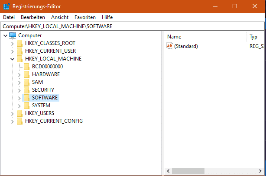Click the registry path address bar
Screen dimensions: 266x176
(x=130, y=26)
